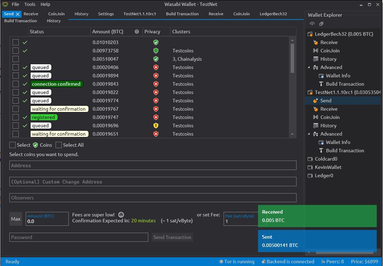
Task: Click Build Transaction hammer icon under TestNet1.1.10rc1
Action: click(321, 151)
